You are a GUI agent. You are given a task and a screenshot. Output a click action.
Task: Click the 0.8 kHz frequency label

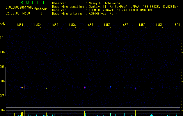[2, 81]
